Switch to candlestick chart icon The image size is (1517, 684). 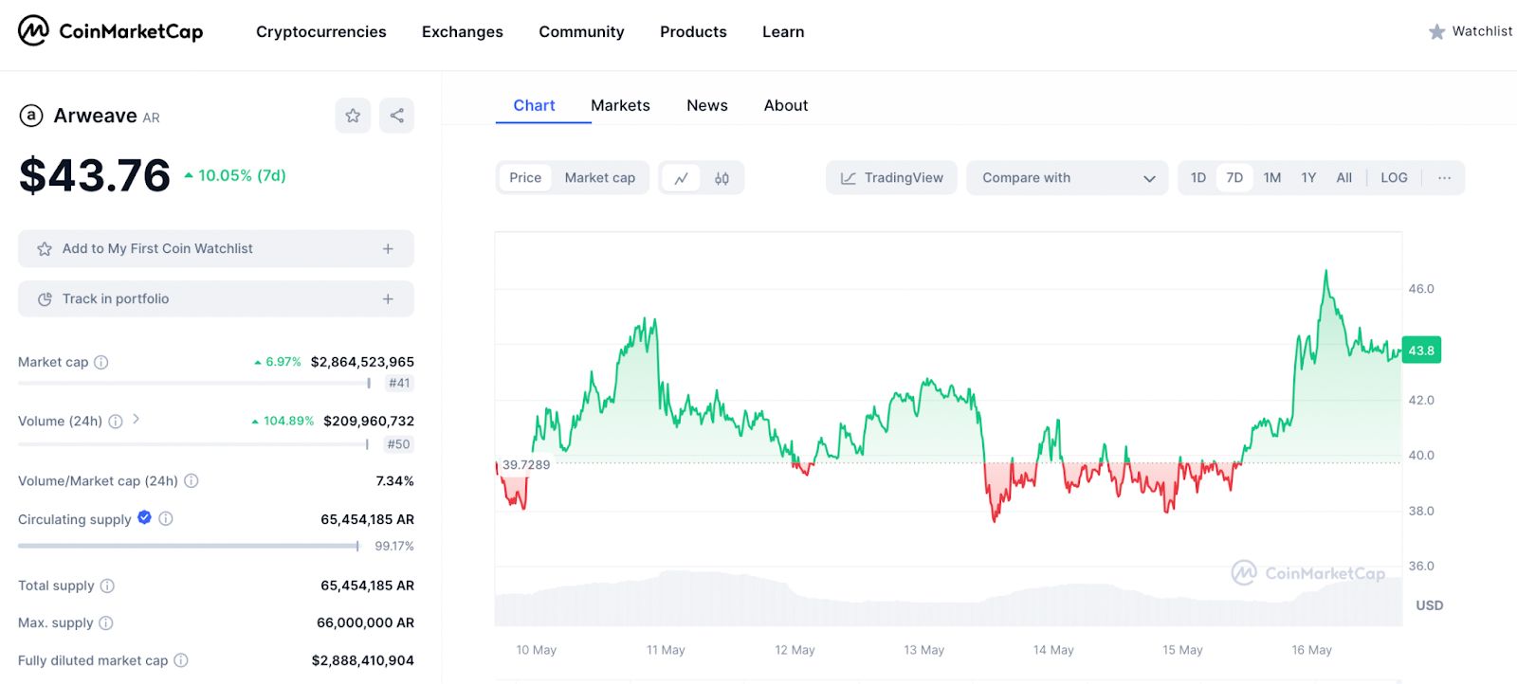coord(722,178)
